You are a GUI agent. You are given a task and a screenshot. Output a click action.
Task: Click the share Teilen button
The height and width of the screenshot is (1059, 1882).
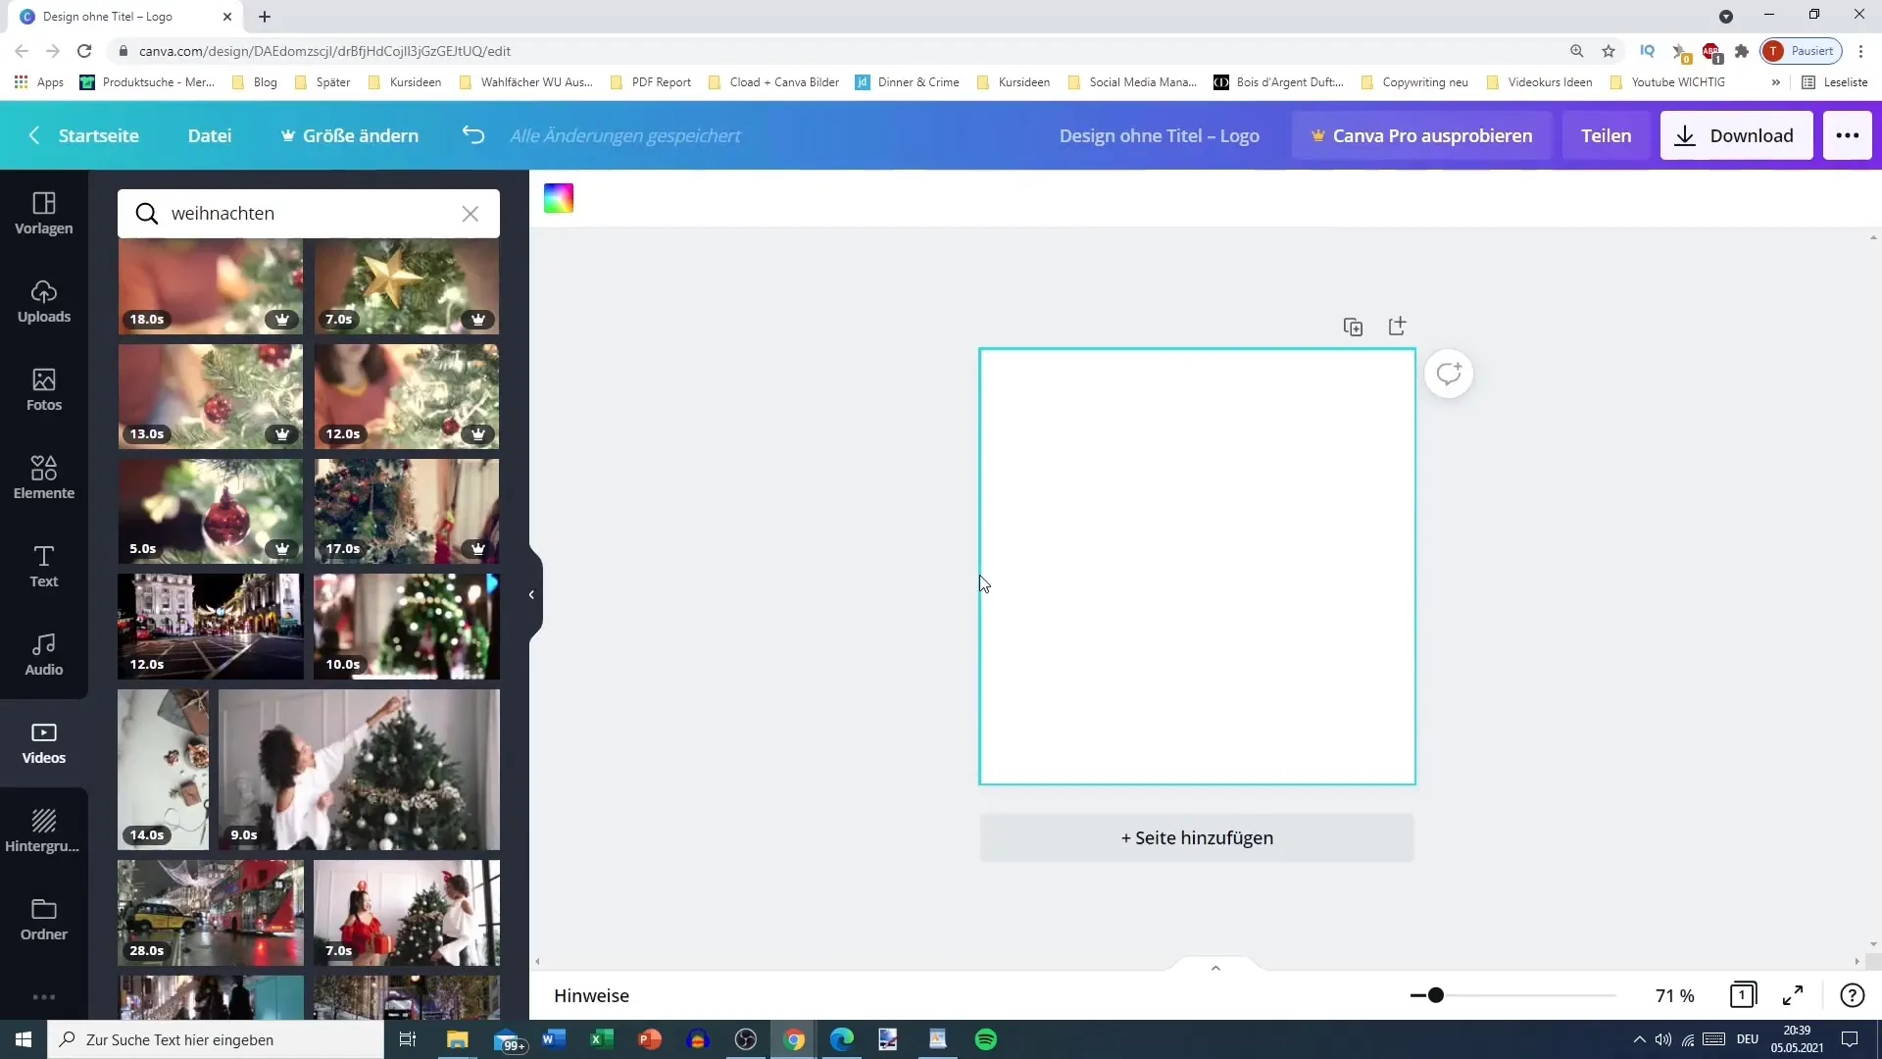click(x=1606, y=135)
